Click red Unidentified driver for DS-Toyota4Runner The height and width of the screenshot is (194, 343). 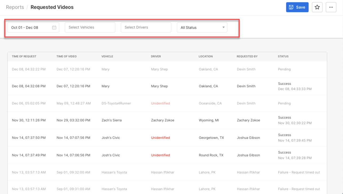click(x=160, y=103)
